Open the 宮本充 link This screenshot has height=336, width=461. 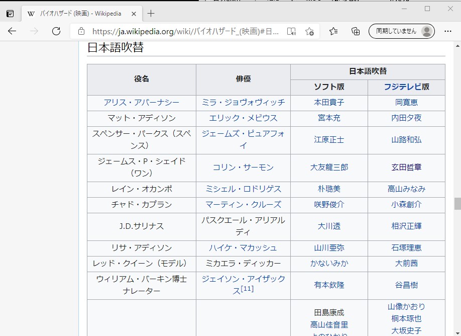[x=329, y=118]
